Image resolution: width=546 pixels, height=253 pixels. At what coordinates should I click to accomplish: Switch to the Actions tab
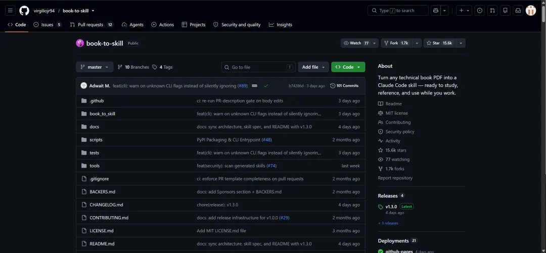163,25
